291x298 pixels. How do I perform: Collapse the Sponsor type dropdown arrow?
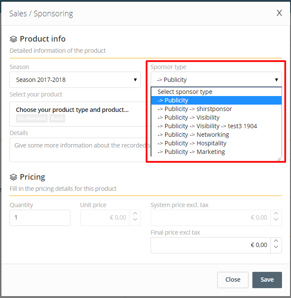coord(276,80)
